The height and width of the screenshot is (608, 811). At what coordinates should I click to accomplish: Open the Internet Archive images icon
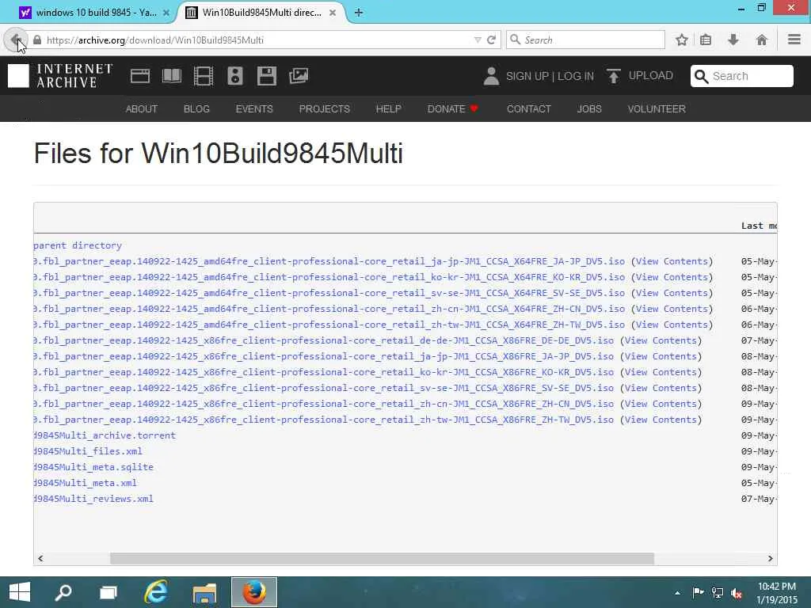click(x=299, y=76)
